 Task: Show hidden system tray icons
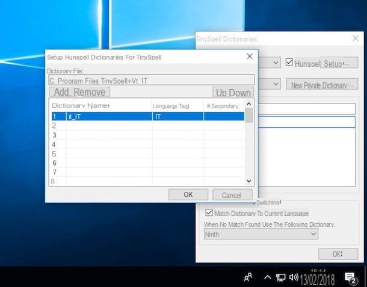pos(268,277)
